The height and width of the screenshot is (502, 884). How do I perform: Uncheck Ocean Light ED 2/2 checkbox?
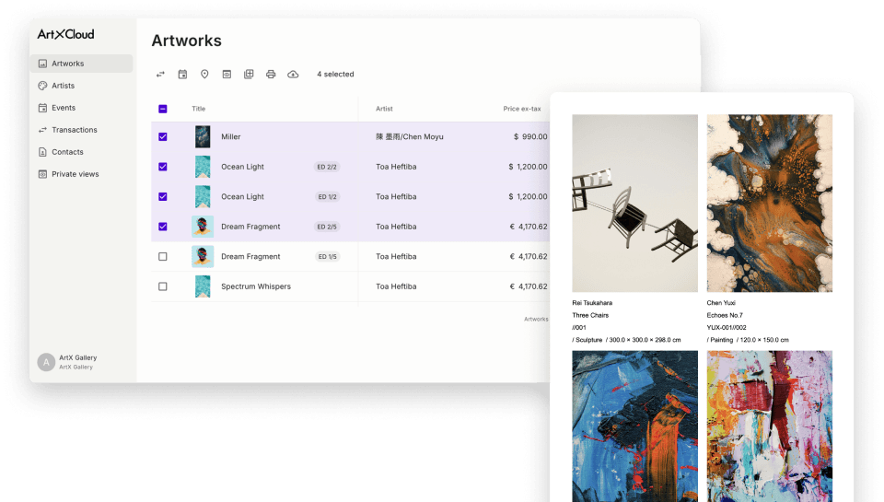tap(163, 167)
